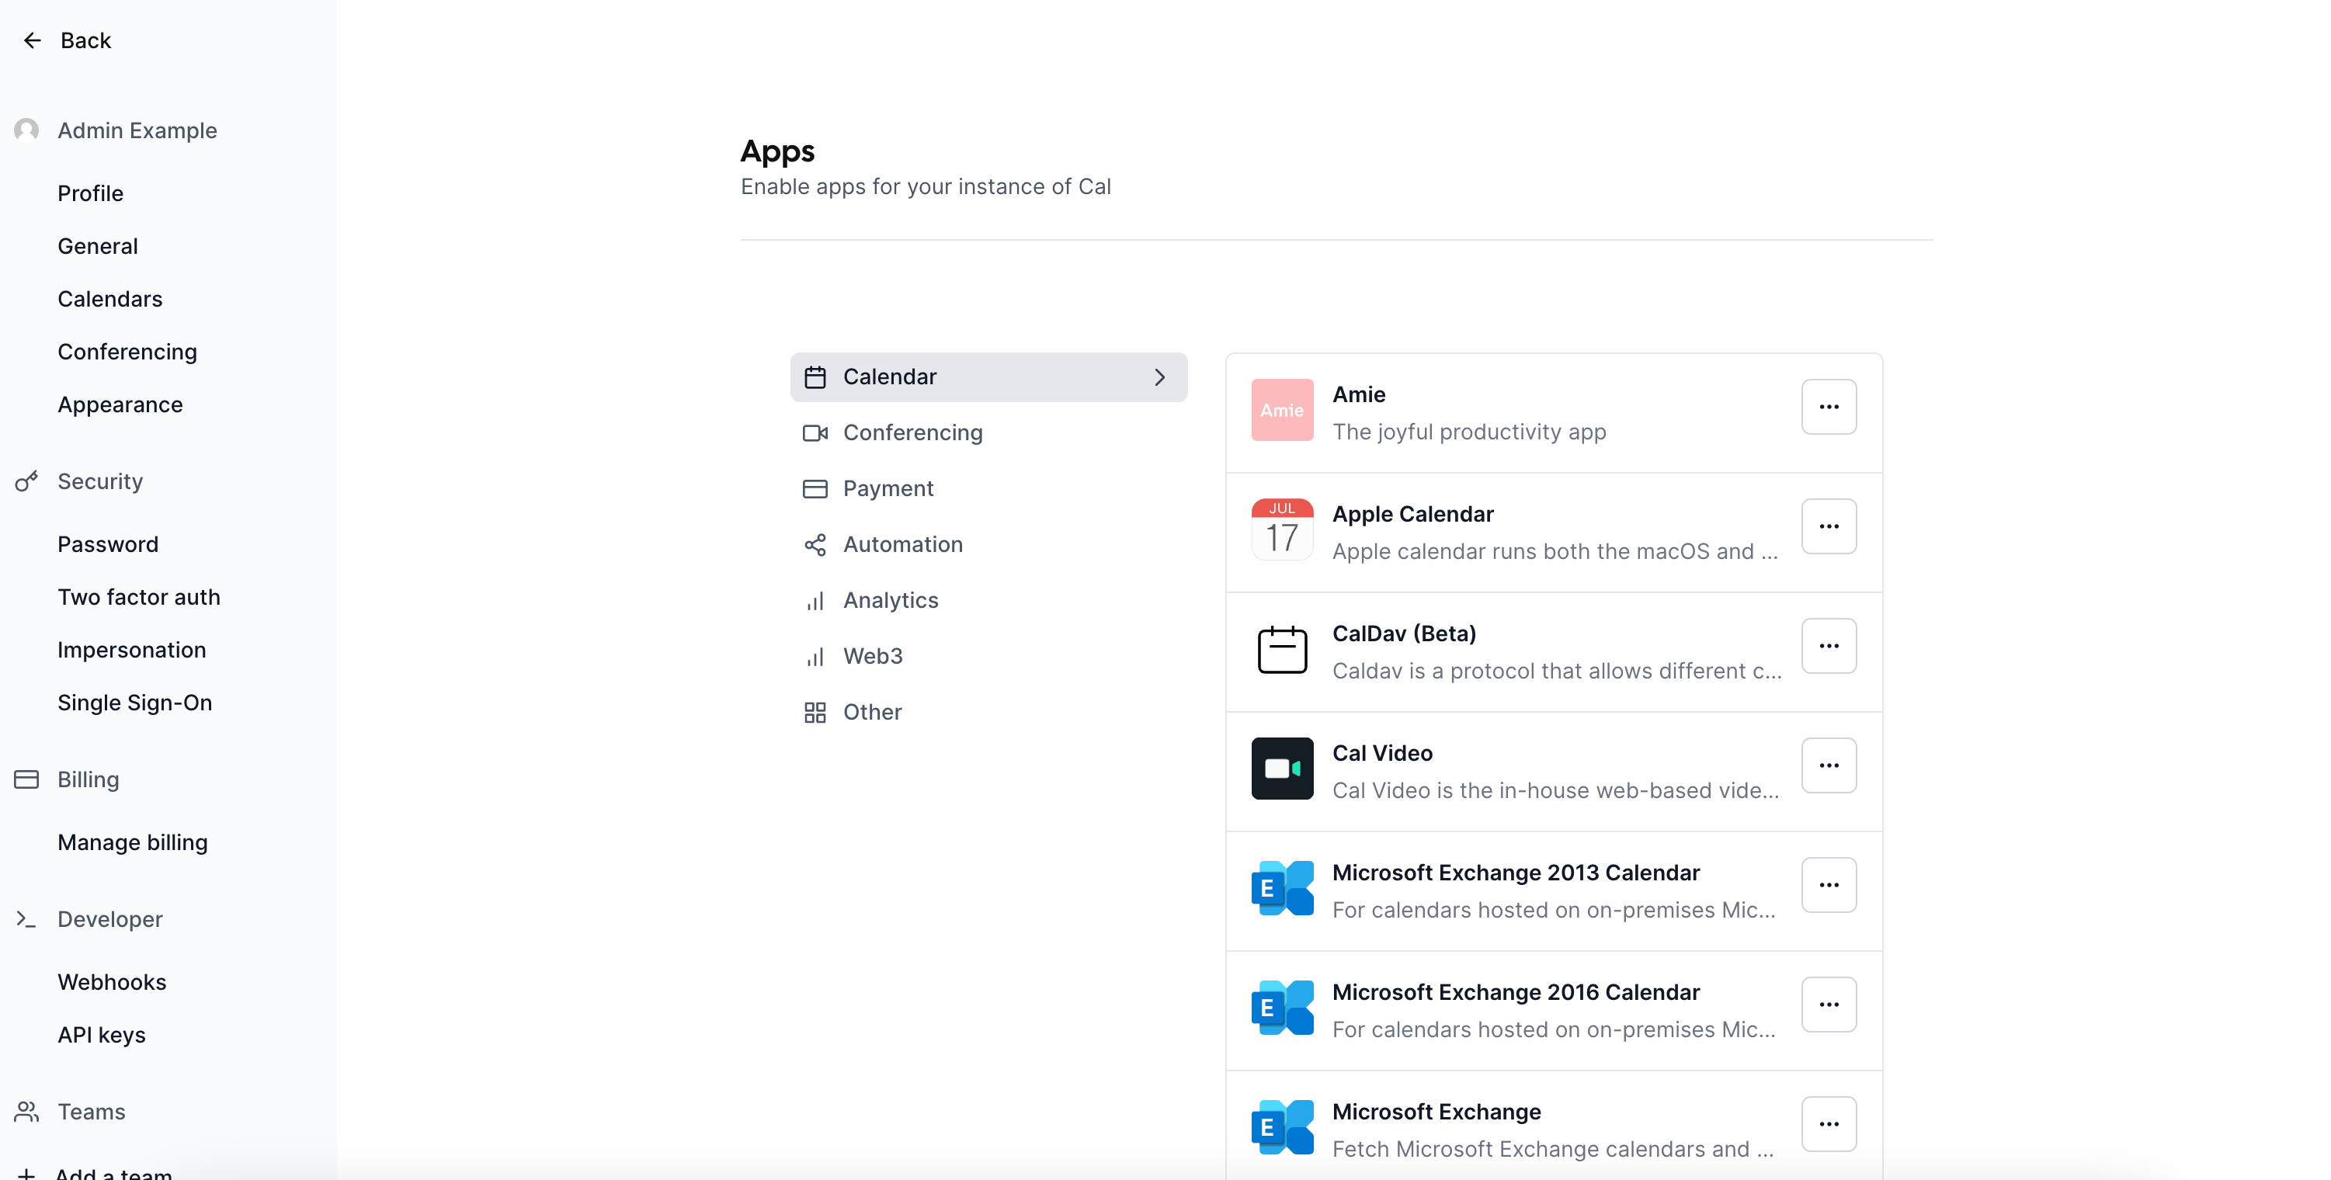Click the Admin Example profile avatar

[26, 130]
